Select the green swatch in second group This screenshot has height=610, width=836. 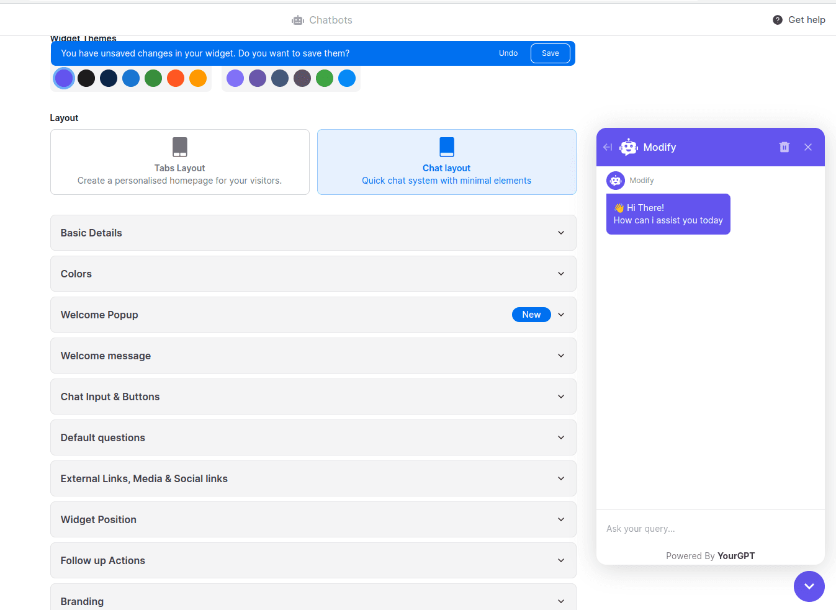point(325,78)
